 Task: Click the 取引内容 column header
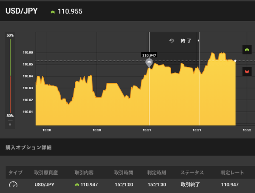click(84, 173)
